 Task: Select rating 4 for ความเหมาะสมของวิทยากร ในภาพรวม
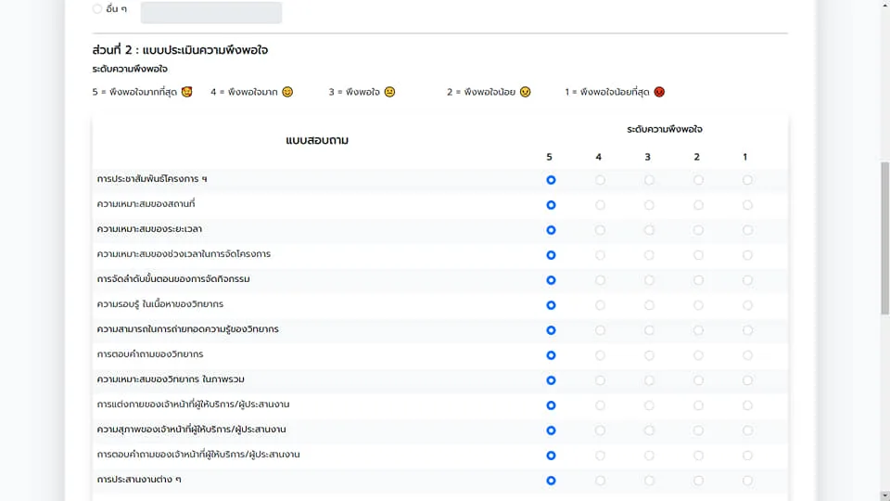600,380
